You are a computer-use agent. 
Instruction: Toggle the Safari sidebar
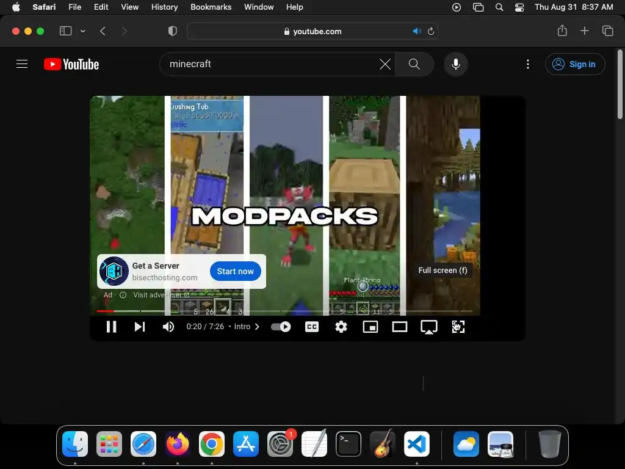click(65, 31)
